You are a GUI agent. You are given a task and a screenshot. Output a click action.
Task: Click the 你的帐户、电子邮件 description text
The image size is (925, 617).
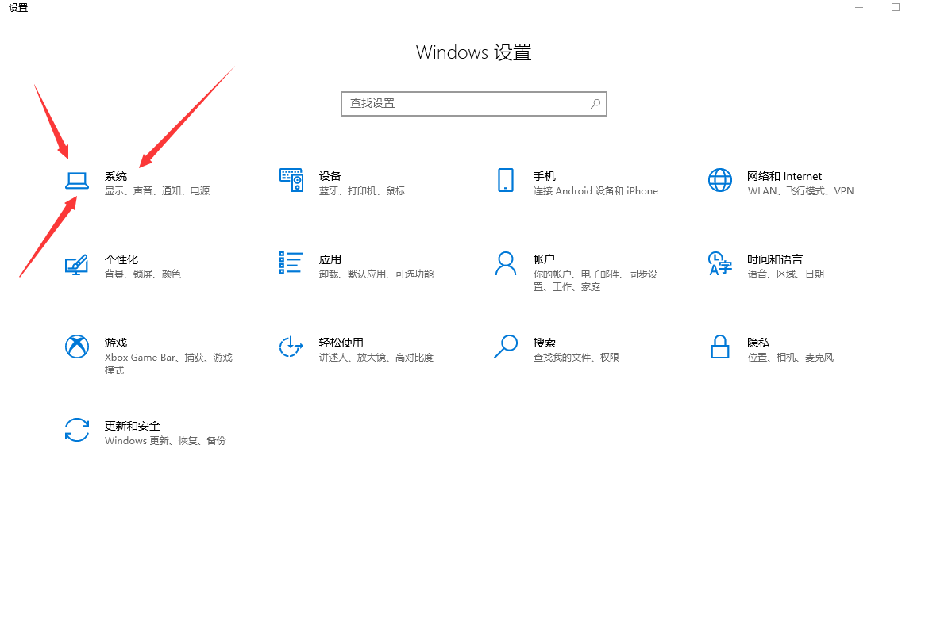[x=595, y=281]
